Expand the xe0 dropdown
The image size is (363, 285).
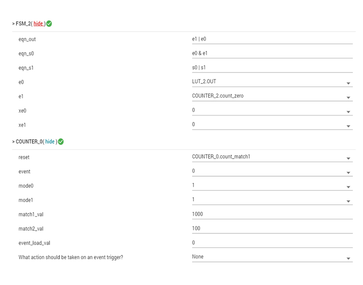coord(272,111)
